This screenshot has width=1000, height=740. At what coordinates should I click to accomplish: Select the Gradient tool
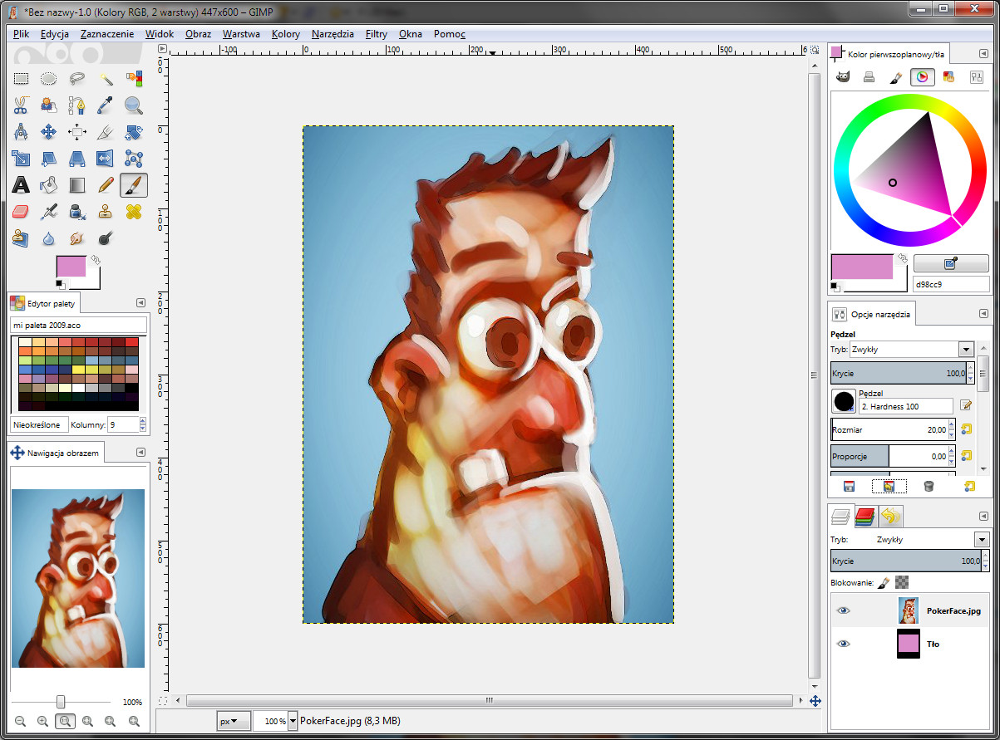pos(76,184)
